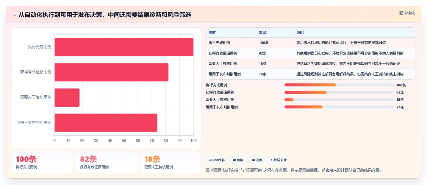The width and height of the screenshot is (427, 185).
Task: Click the 数据 column header
Action: [x=262, y=32]
